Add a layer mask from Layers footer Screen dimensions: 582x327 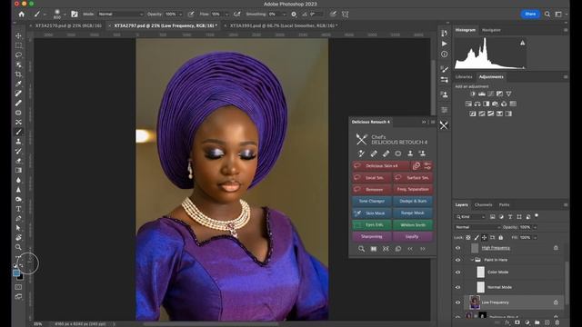point(517,322)
